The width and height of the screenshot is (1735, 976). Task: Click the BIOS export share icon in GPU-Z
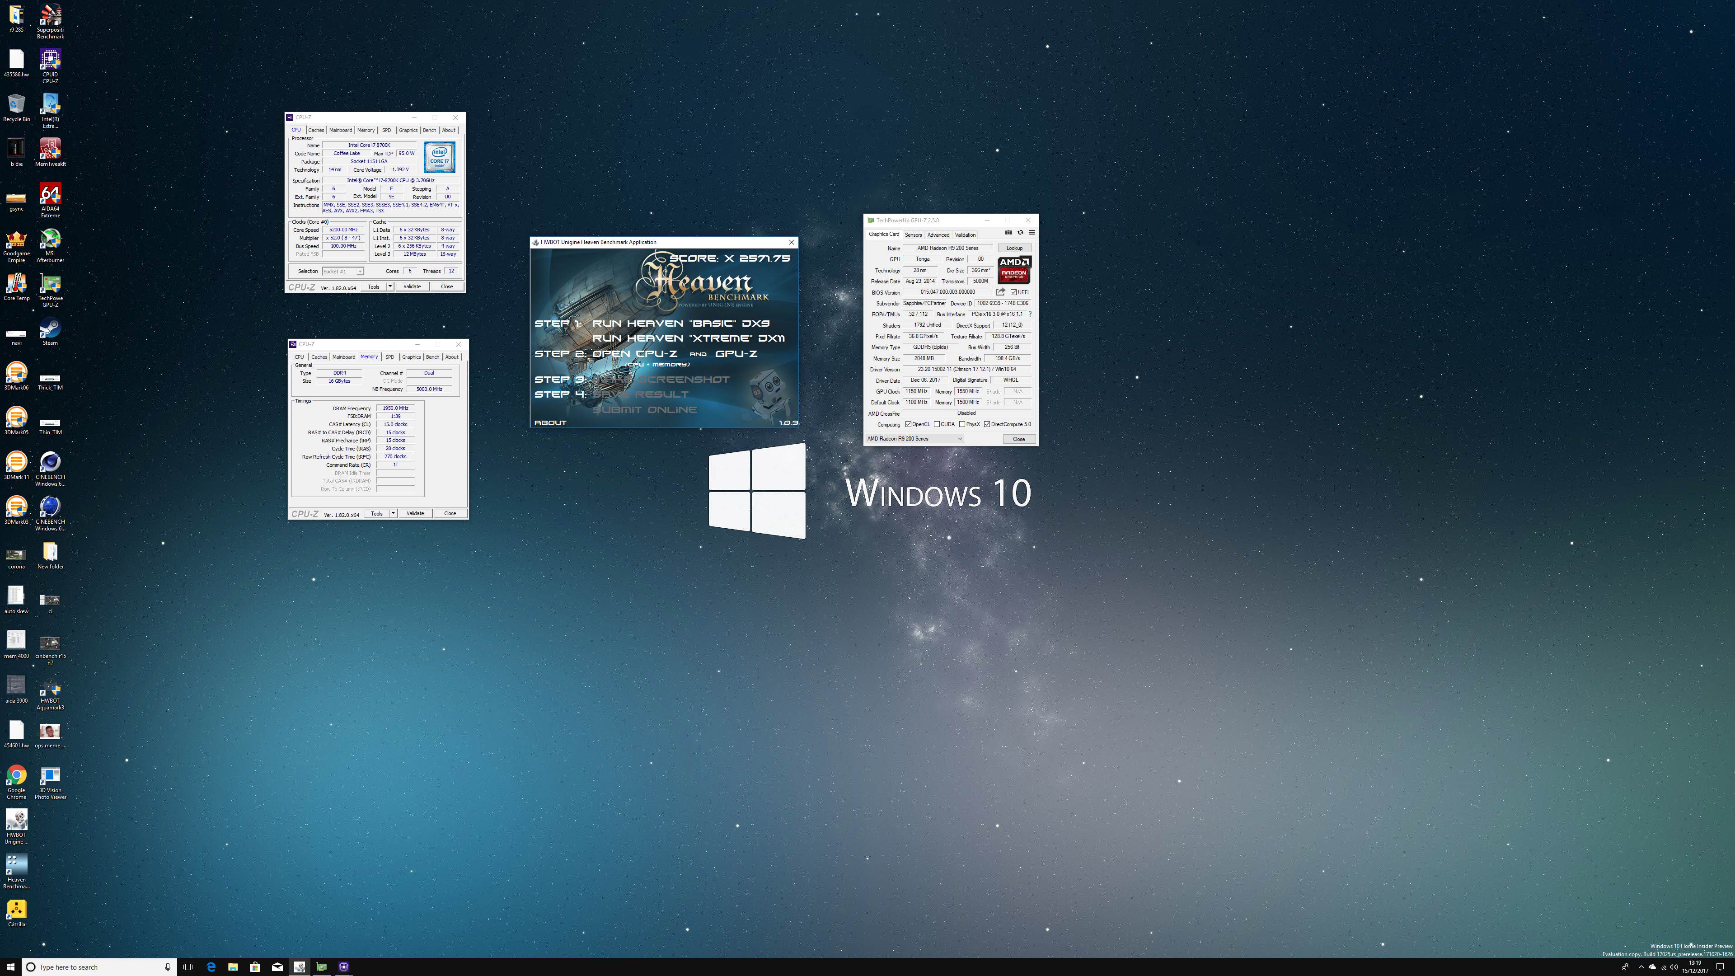click(1000, 292)
